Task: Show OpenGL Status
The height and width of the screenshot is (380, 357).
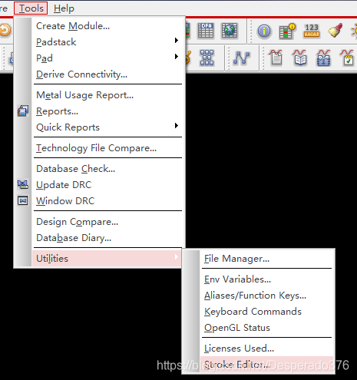Action: coord(266,328)
